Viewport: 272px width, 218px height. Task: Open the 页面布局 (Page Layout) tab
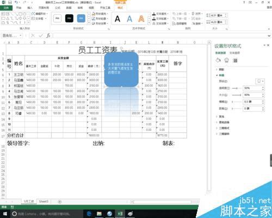click(44, 8)
